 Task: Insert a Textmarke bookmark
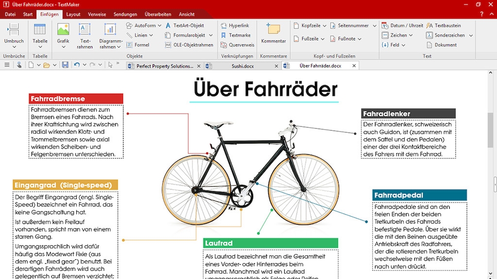pyautogui.click(x=224, y=35)
